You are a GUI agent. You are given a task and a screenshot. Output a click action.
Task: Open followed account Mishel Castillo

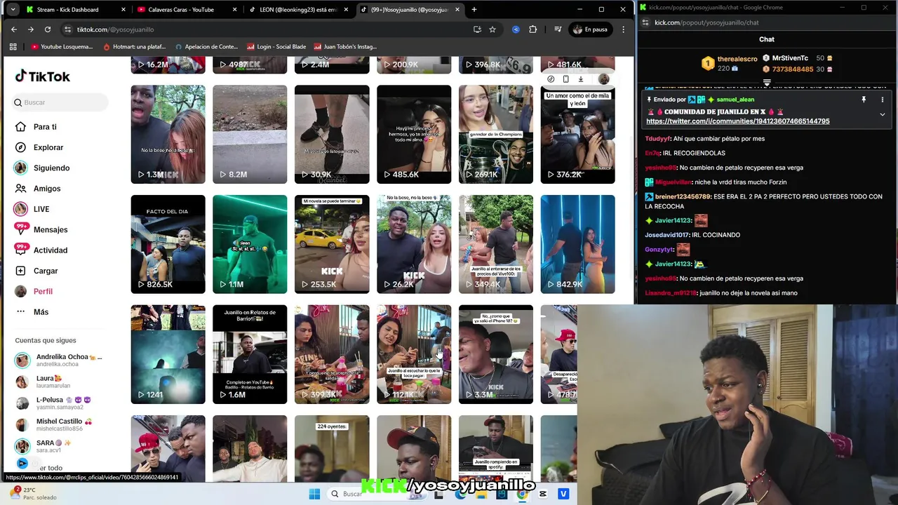pos(55,424)
